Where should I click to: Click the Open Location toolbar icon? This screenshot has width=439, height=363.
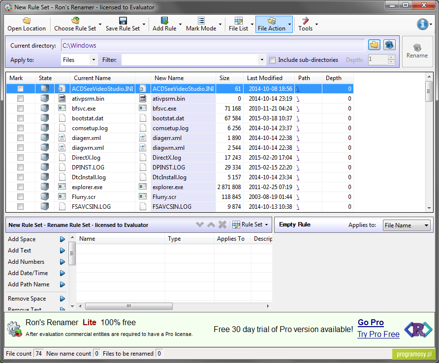[27, 21]
